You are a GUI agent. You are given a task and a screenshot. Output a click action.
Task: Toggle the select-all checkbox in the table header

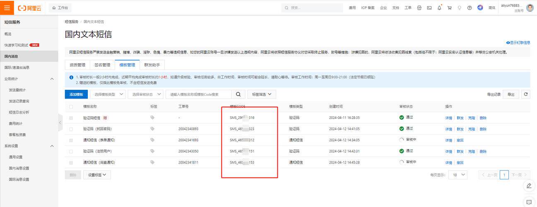[71, 107]
